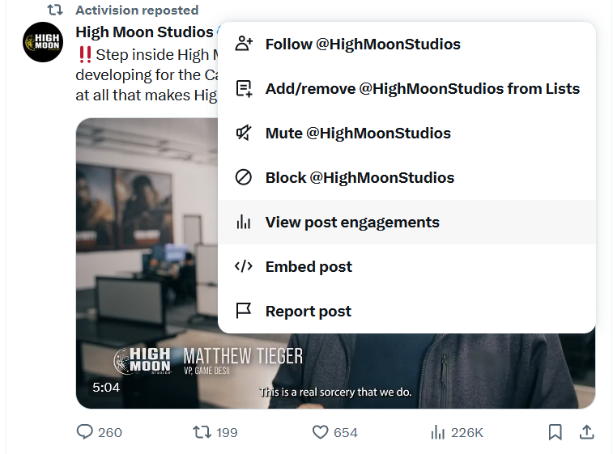
Task: Click the repost icon below the video
Action: [202, 432]
